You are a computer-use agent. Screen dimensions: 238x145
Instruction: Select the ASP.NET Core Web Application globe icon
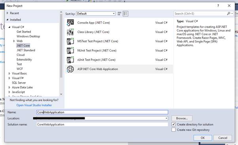tap(70, 69)
